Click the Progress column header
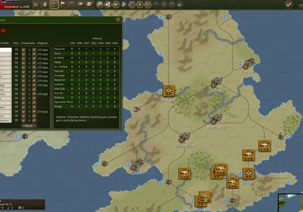This screenshot has height=212, width=303. click(x=43, y=43)
